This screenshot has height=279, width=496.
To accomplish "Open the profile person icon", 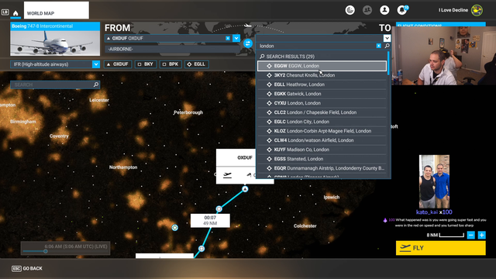I will pos(384,10).
